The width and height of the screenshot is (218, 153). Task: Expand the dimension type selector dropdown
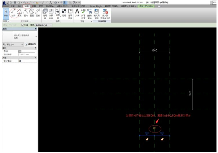click(36, 37)
